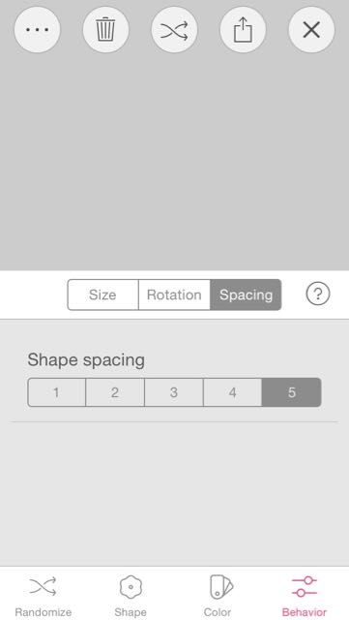
Task: Select the Spacing segment
Action: coord(246,294)
